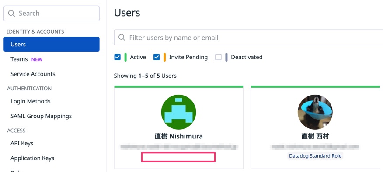This screenshot has width=383, height=172.
Task: Click the Users page title
Action: click(127, 13)
